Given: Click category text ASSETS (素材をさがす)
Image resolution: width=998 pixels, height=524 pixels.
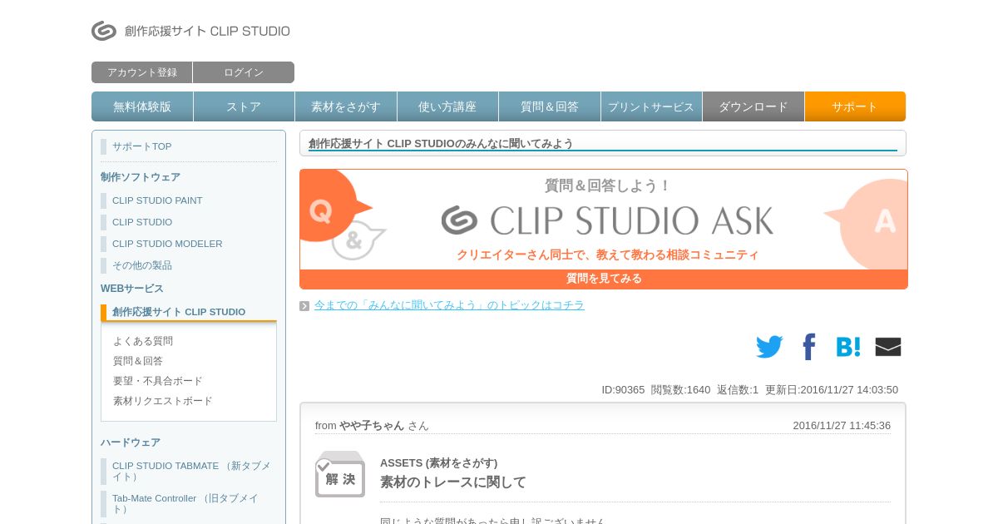Looking at the screenshot, I should 438,462.
